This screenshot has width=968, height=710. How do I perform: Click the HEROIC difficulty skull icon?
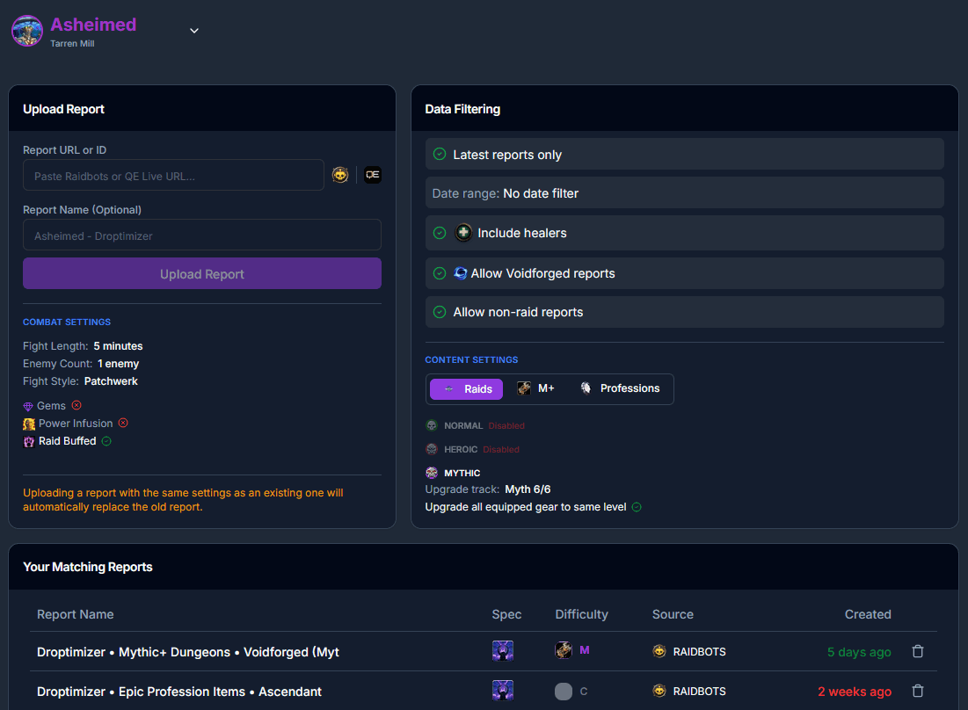point(432,449)
